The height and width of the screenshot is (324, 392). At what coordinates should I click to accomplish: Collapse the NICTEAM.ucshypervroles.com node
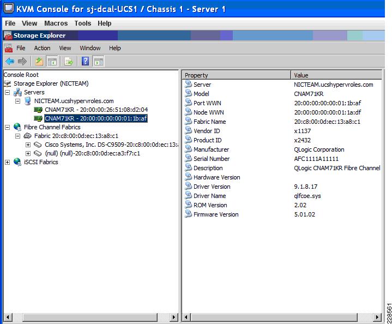18,101
